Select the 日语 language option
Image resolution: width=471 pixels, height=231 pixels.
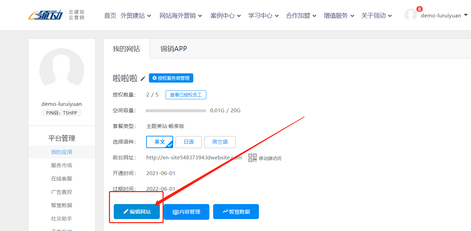(x=189, y=142)
